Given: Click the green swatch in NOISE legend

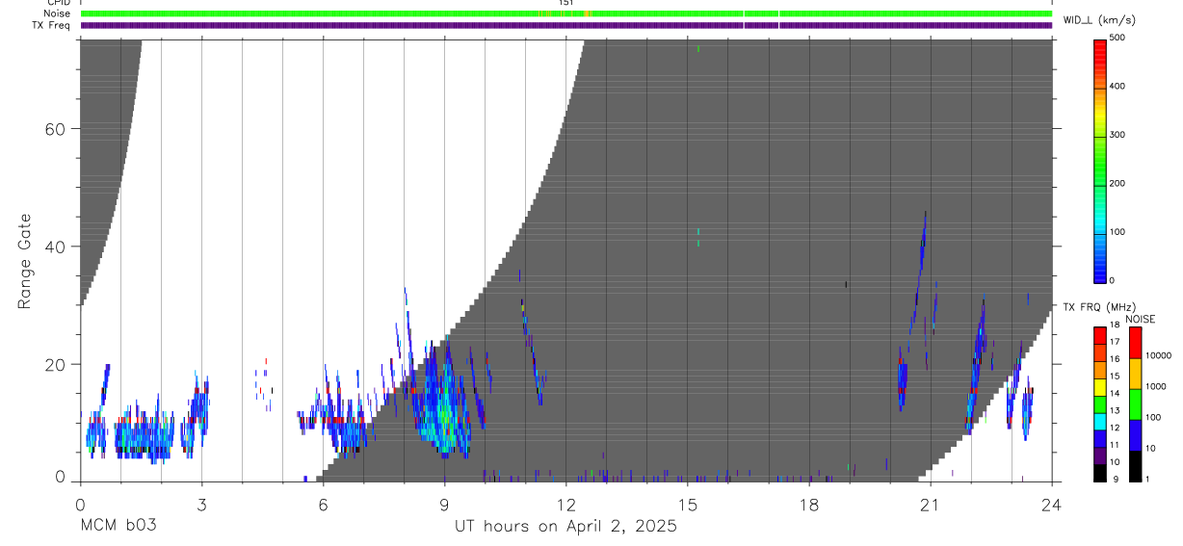Looking at the screenshot, I should (x=1134, y=403).
